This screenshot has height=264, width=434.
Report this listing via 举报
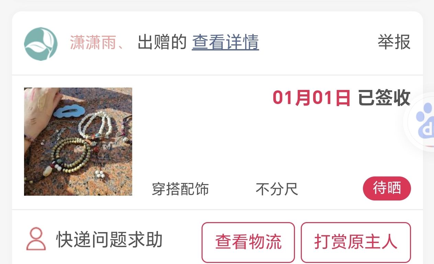tap(394, 43)
